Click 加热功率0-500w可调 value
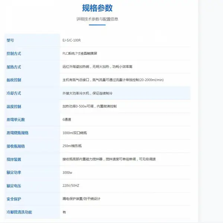The image size is (223, 223). (x=90, y=106)
